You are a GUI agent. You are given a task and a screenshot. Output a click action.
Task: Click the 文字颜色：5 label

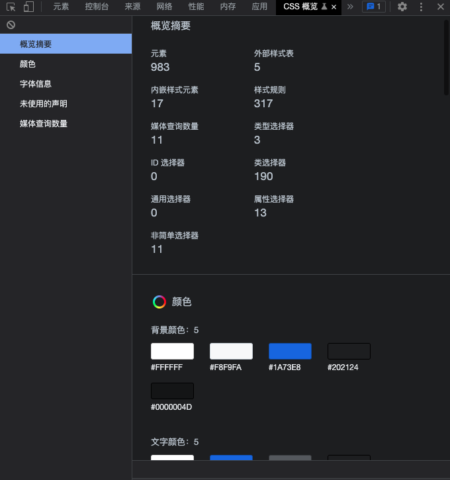pyautogui.click(x=175, y=442)
